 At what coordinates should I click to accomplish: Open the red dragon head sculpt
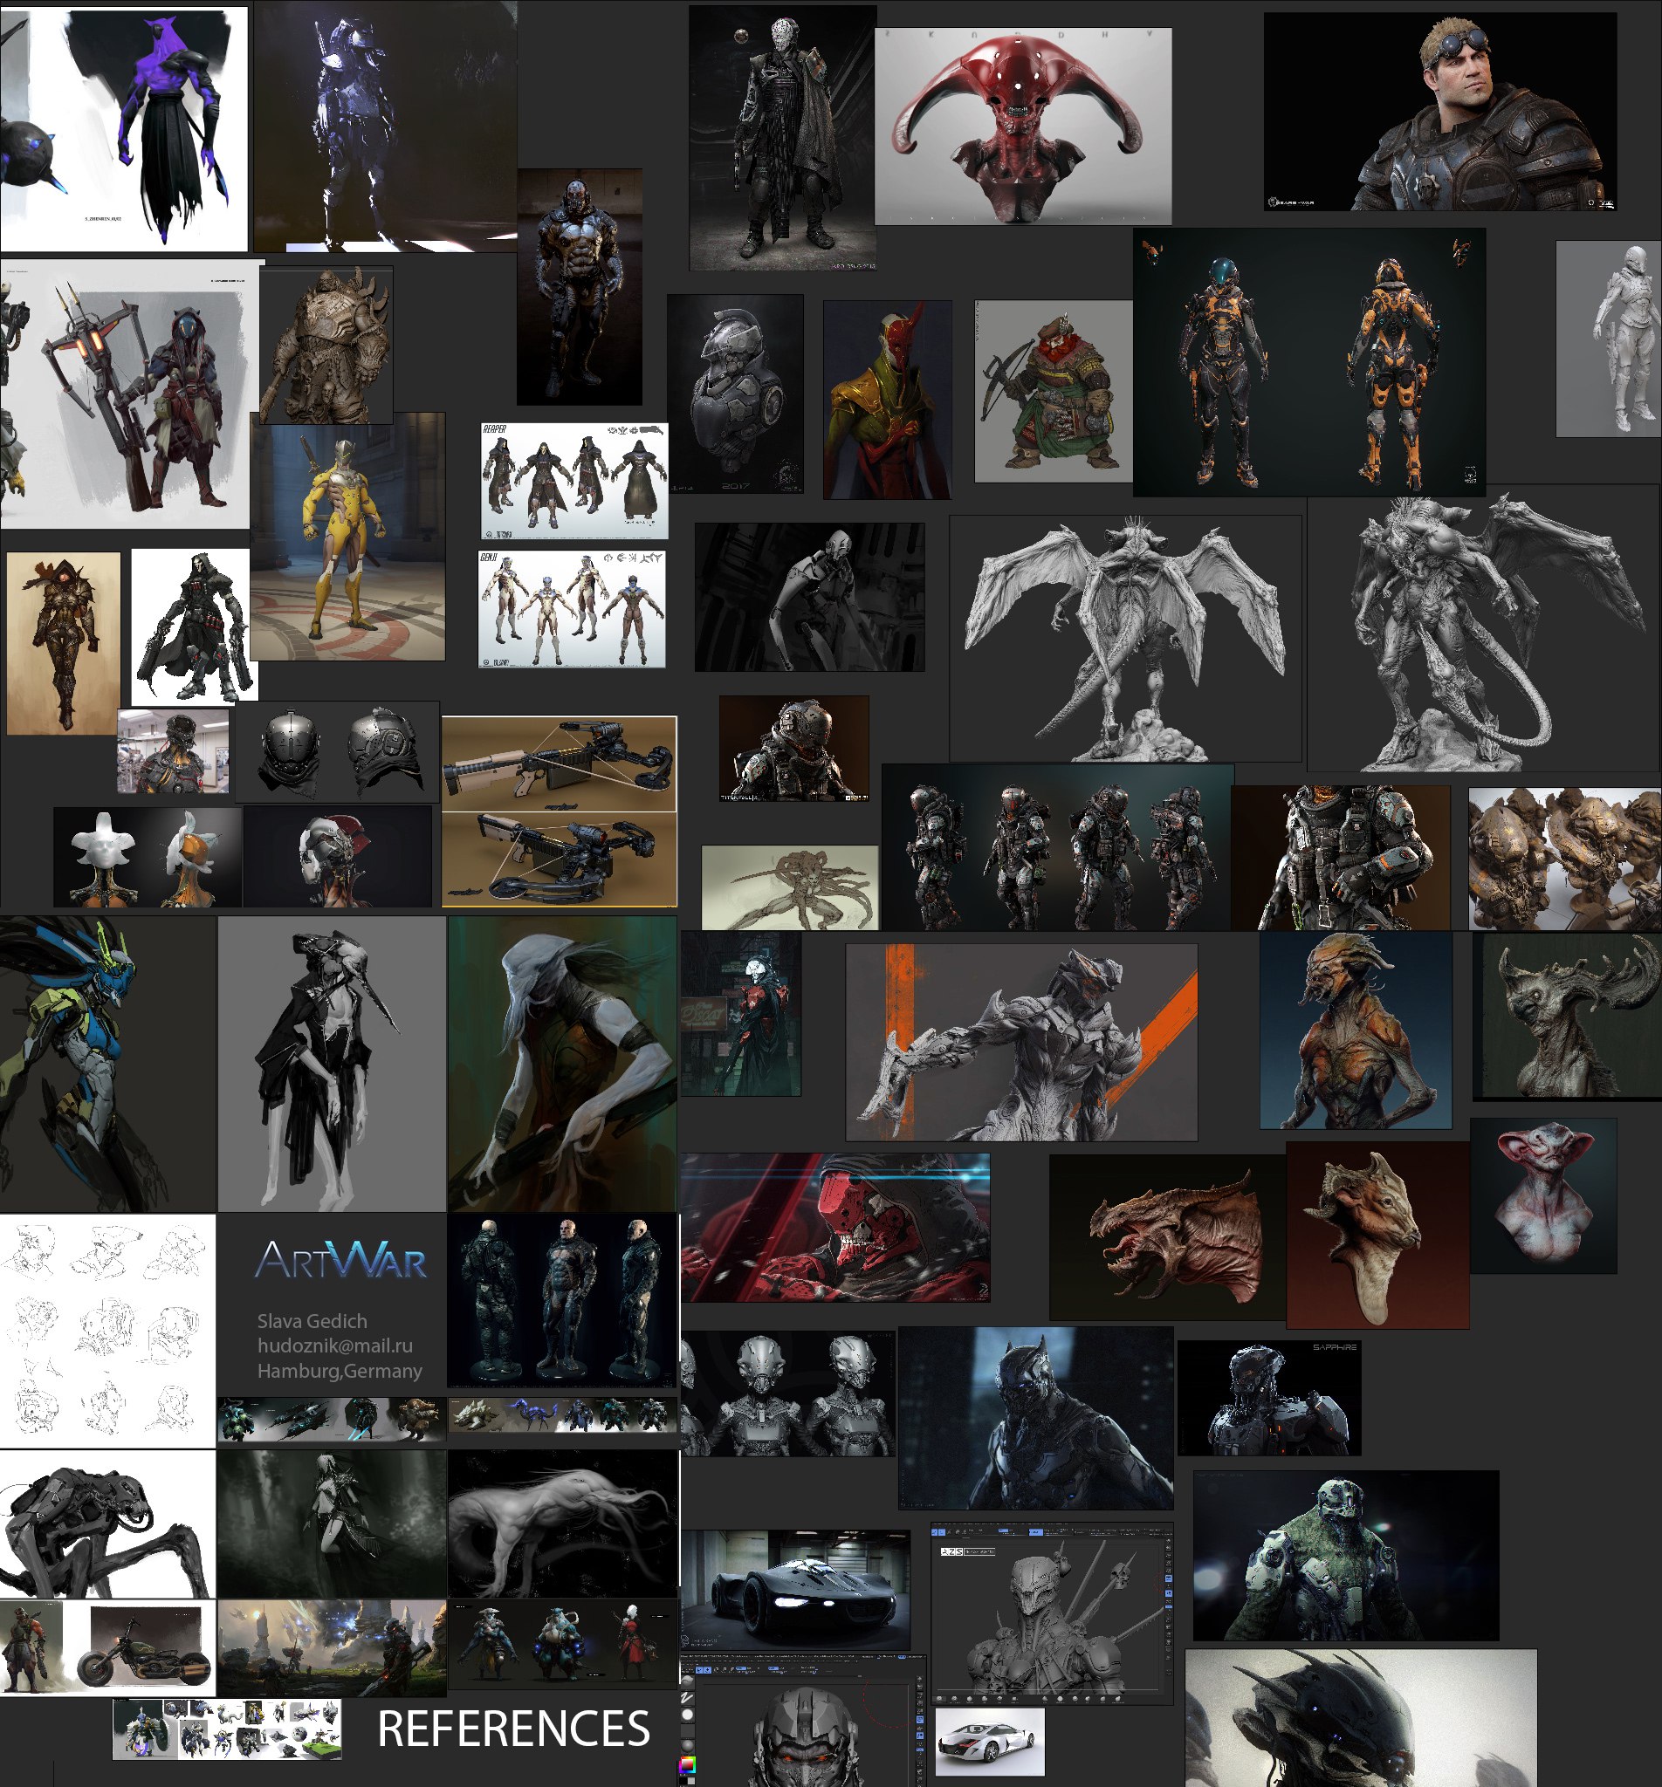[x=1167, y=1237]
